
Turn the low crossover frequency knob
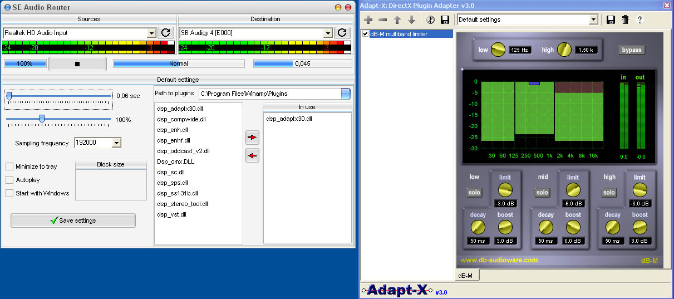point(499,50)
